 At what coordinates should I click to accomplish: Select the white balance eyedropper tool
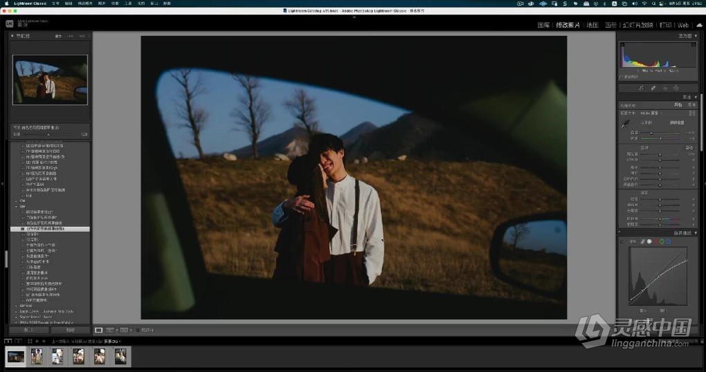[x=625, y=123]
